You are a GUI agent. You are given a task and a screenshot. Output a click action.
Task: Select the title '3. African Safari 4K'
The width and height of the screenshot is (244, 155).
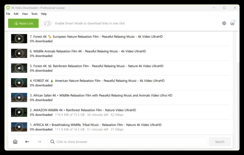pos(101,95)
